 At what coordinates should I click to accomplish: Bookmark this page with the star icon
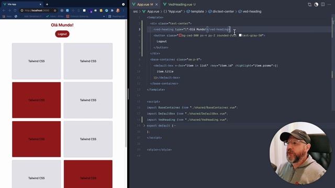tap(55, 10)
